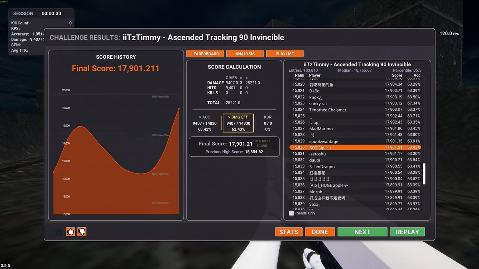Select player spookyvantage row
Screen dimensions: 479x269
(355, 141)
